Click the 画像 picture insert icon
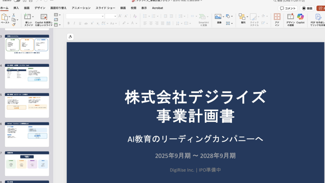 click(x=218, y=17)
